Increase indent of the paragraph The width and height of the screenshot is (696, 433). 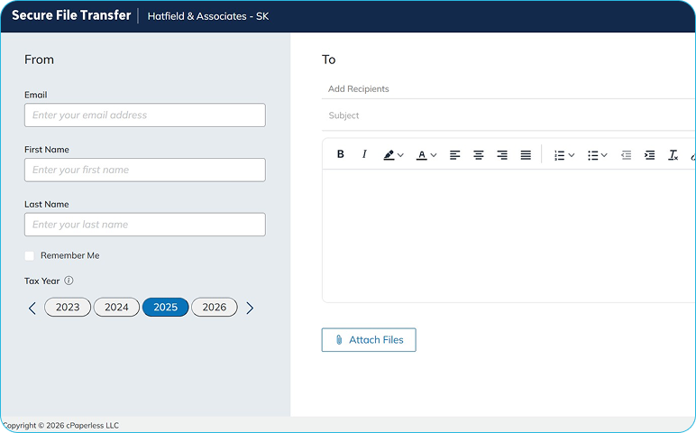(650, 155)
